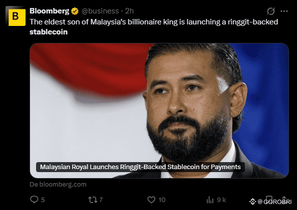Image resolution: width=297 pixels, height=210 pixels.
Task: Open the article preview image card
Action: 159,111
